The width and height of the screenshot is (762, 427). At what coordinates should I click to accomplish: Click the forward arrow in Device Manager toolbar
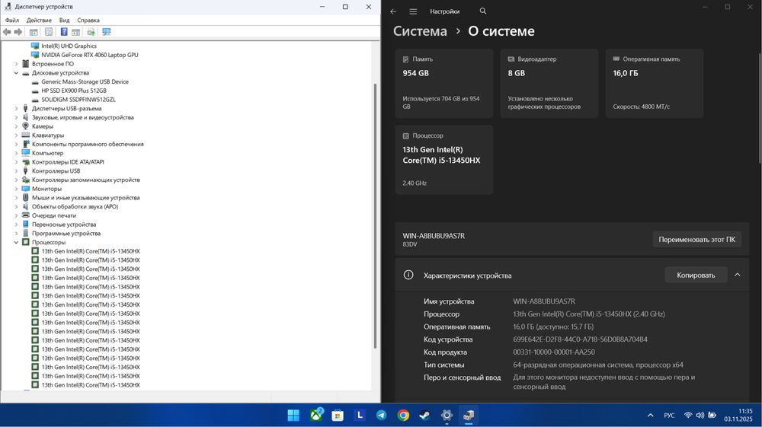[x=18, y=32]
